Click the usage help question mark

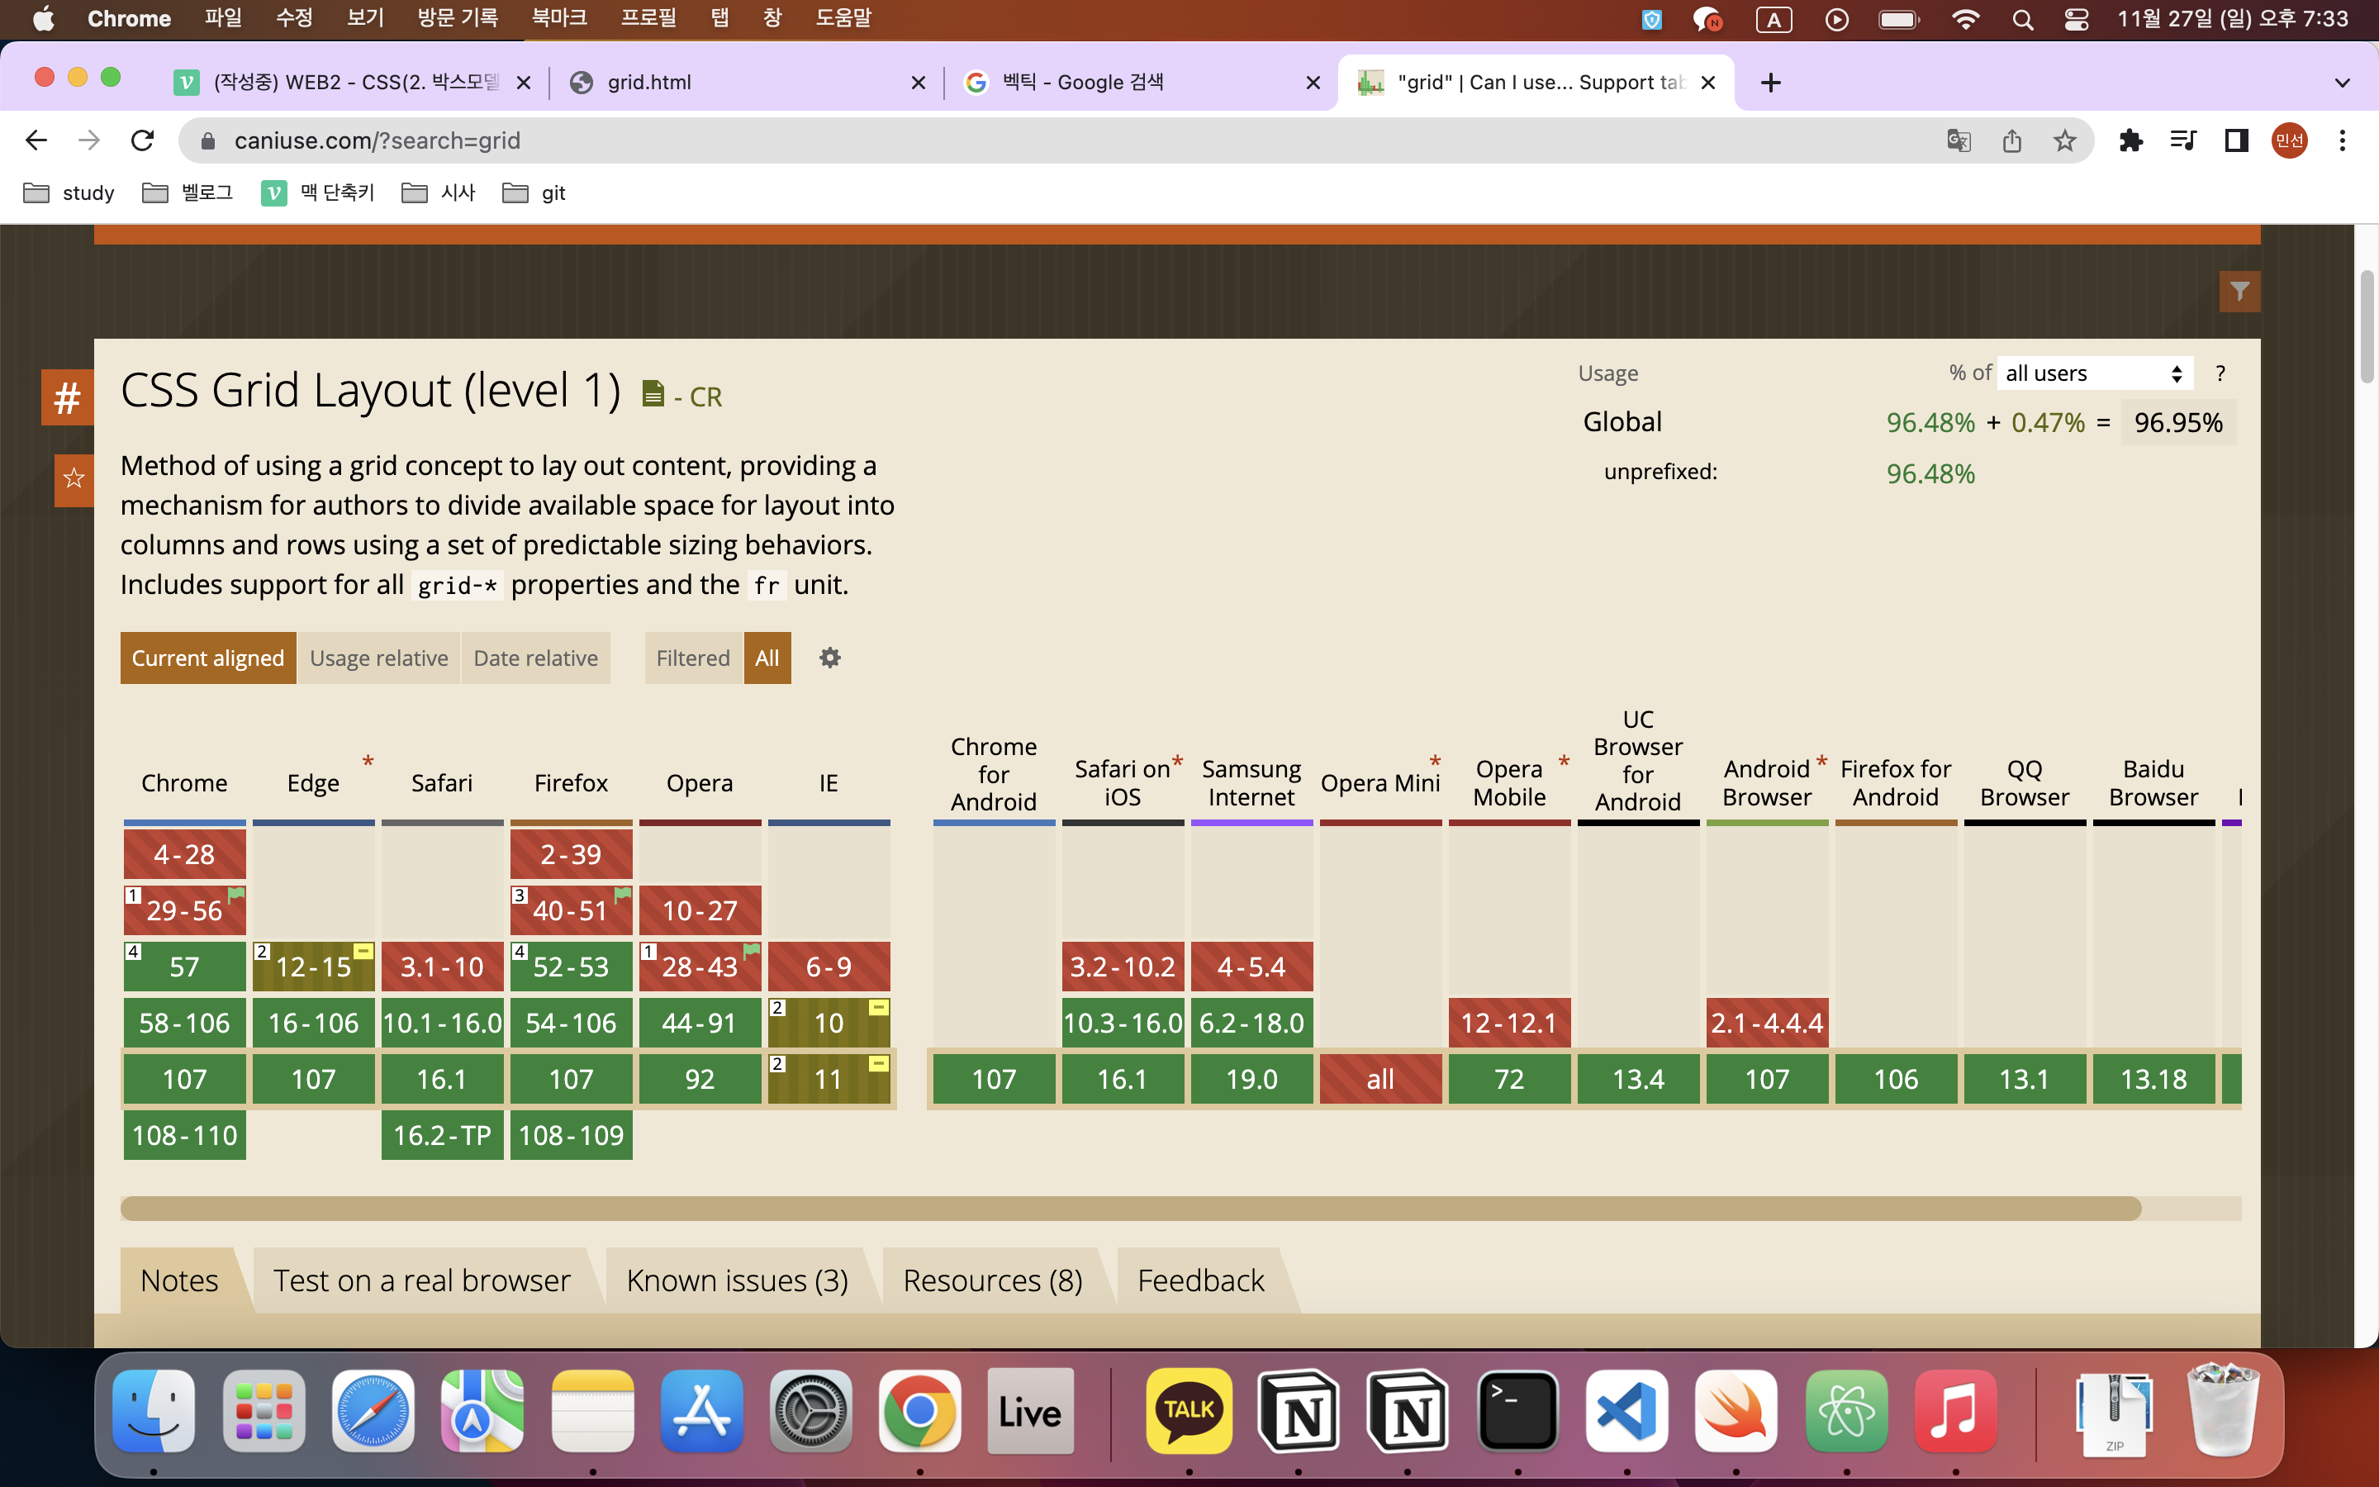[x=2220, y=373]
